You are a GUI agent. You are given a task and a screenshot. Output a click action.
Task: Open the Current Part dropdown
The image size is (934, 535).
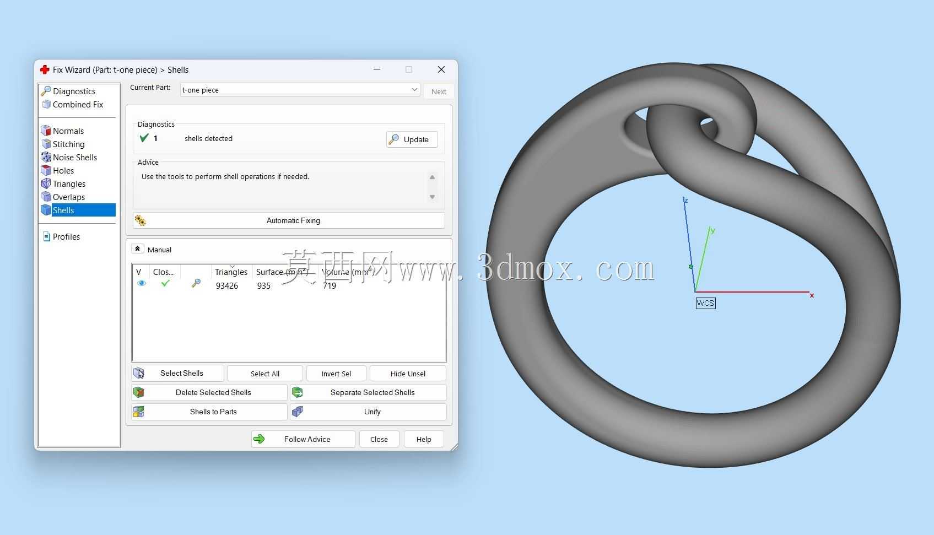tap(300, 90)
